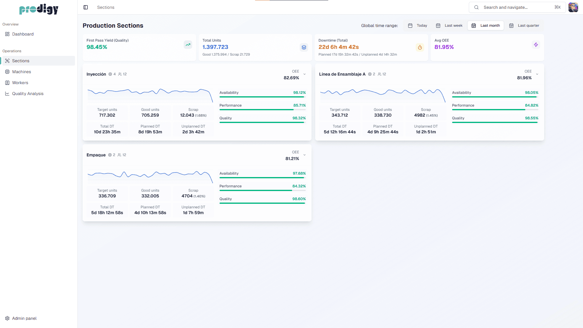The image size is (583, 328).
Task: Expand the Inyección section chevron
Action: coord(305,74)
